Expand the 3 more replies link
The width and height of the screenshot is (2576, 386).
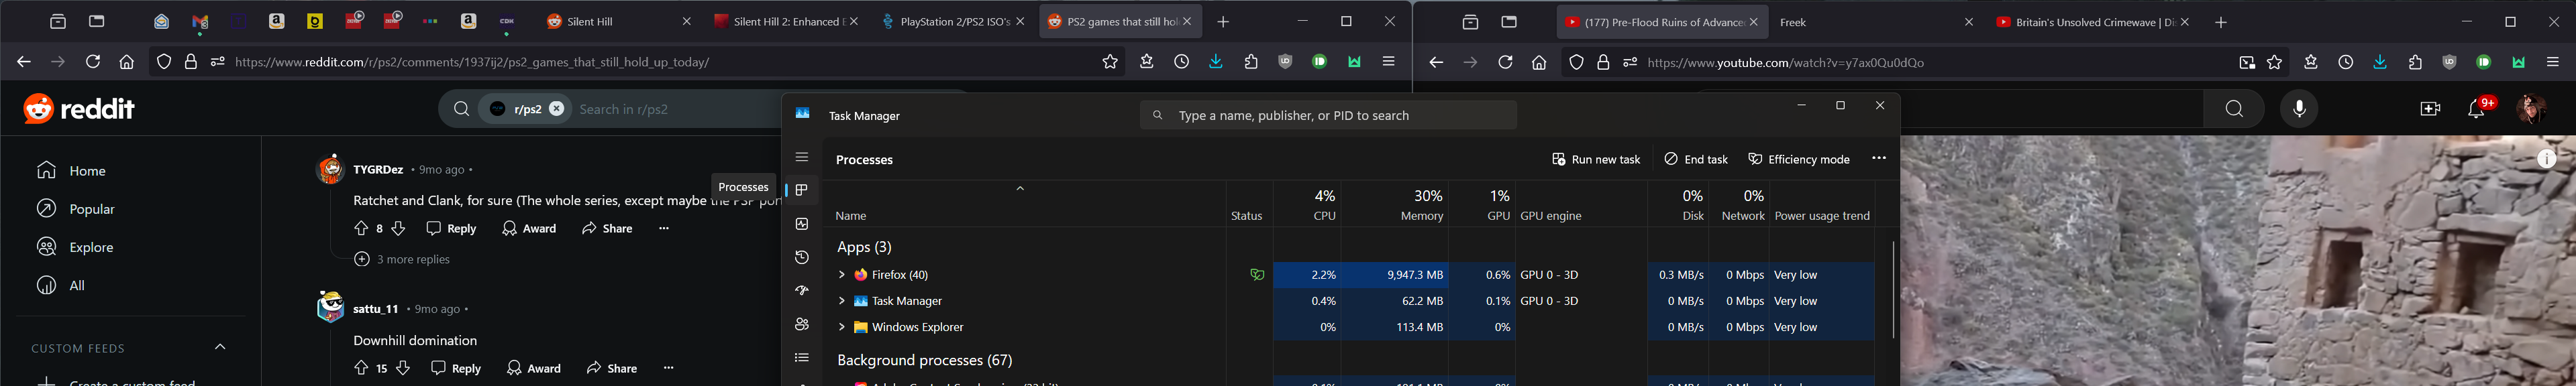(402, 259)
